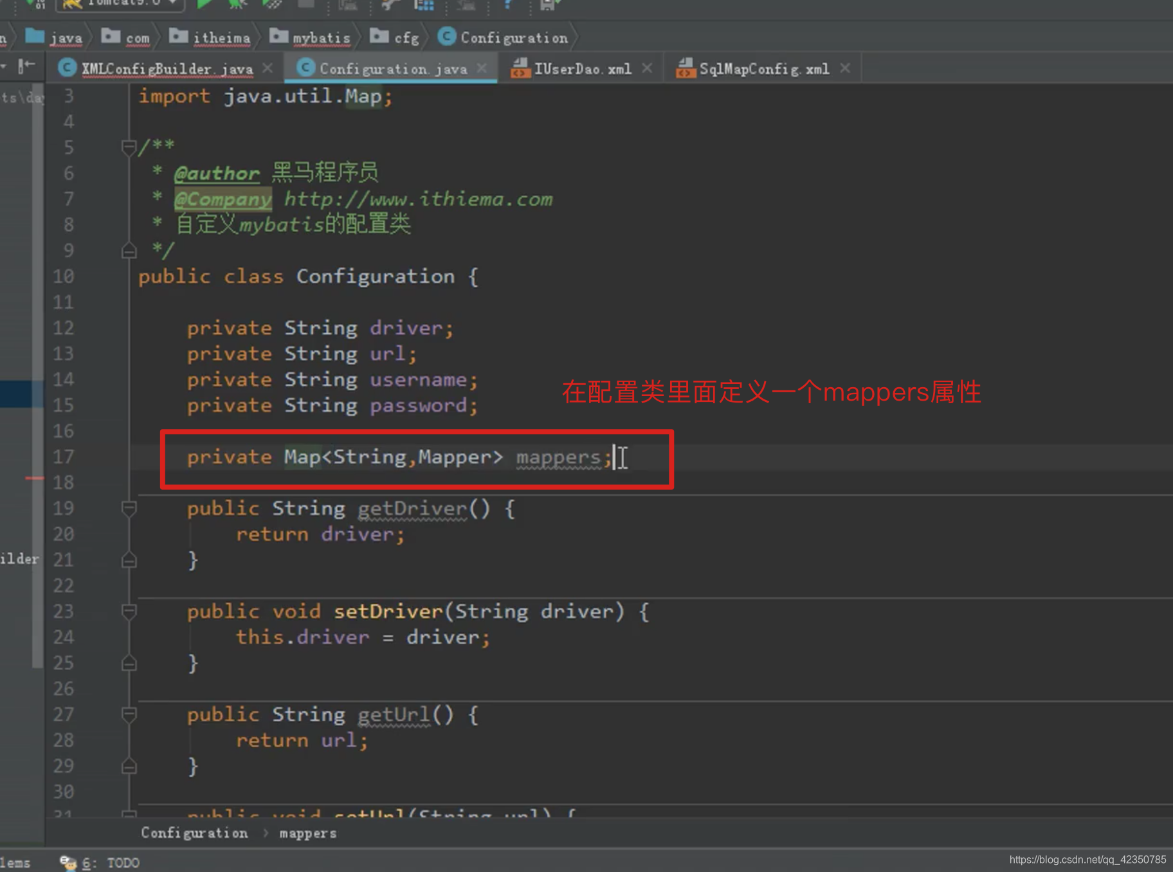Open the cfg package in the breadcrumb bar
The width and height of the screenshot is (1173, 872).
(x=394, y=38)
